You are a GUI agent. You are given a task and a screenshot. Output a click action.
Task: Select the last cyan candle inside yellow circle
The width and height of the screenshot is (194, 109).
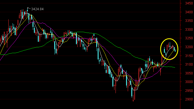pos(175,50)
